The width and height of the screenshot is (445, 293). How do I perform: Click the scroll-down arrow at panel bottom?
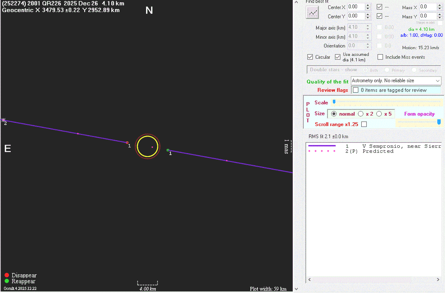[x=296, y=289]
